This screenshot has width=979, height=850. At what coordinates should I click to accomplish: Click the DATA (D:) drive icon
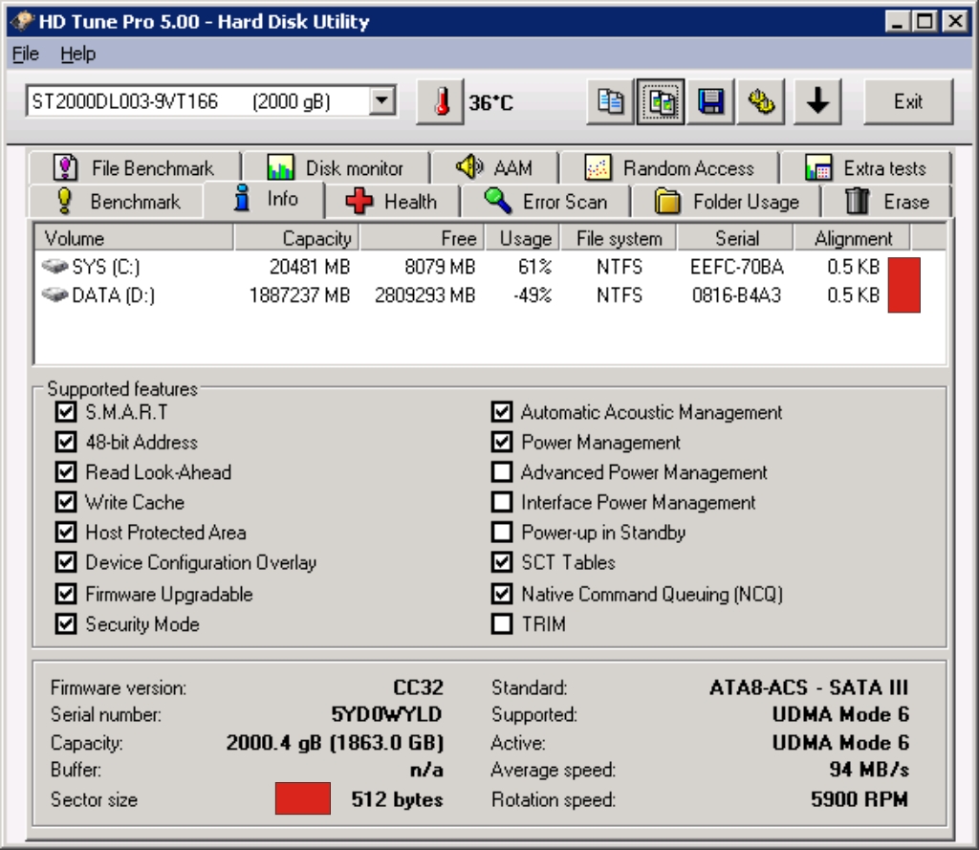54,294
